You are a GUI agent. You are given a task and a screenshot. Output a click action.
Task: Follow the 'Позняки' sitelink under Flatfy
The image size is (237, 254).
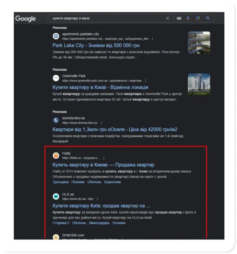pyautogui.click(x=78, y=182)
